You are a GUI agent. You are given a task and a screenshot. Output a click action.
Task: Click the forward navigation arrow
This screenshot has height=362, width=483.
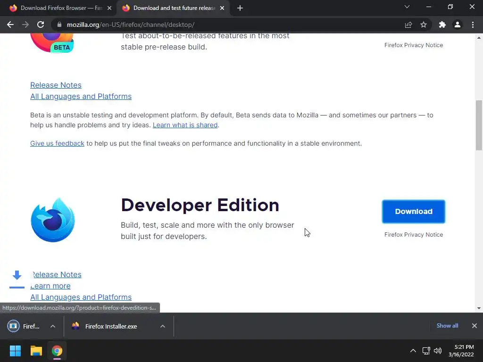tap(25, 25)
